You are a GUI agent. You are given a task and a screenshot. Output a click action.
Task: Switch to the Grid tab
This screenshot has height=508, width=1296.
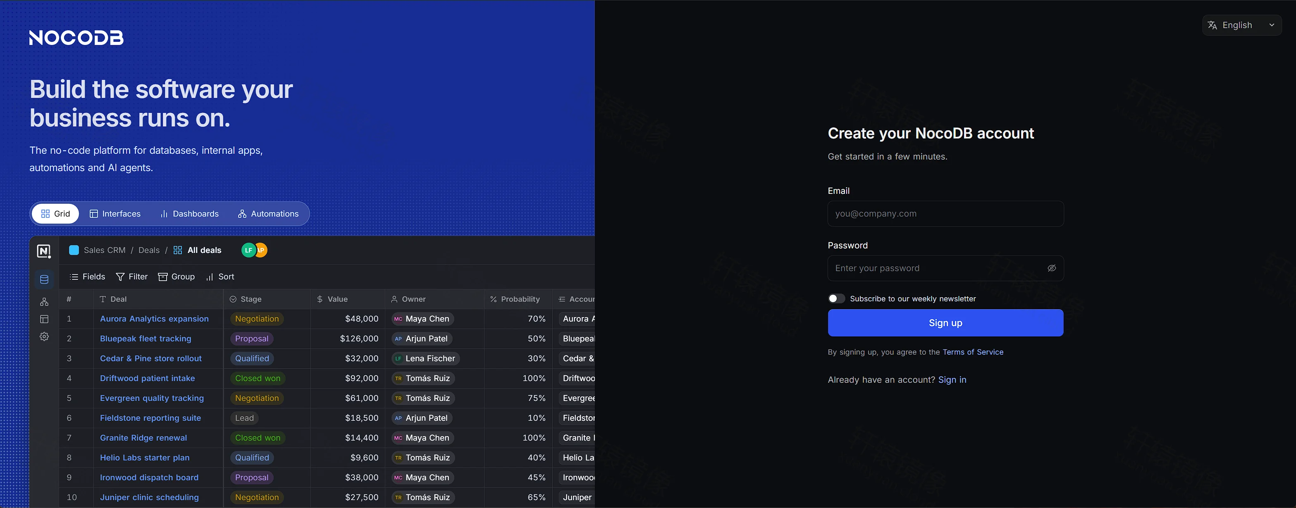[55, 214]
